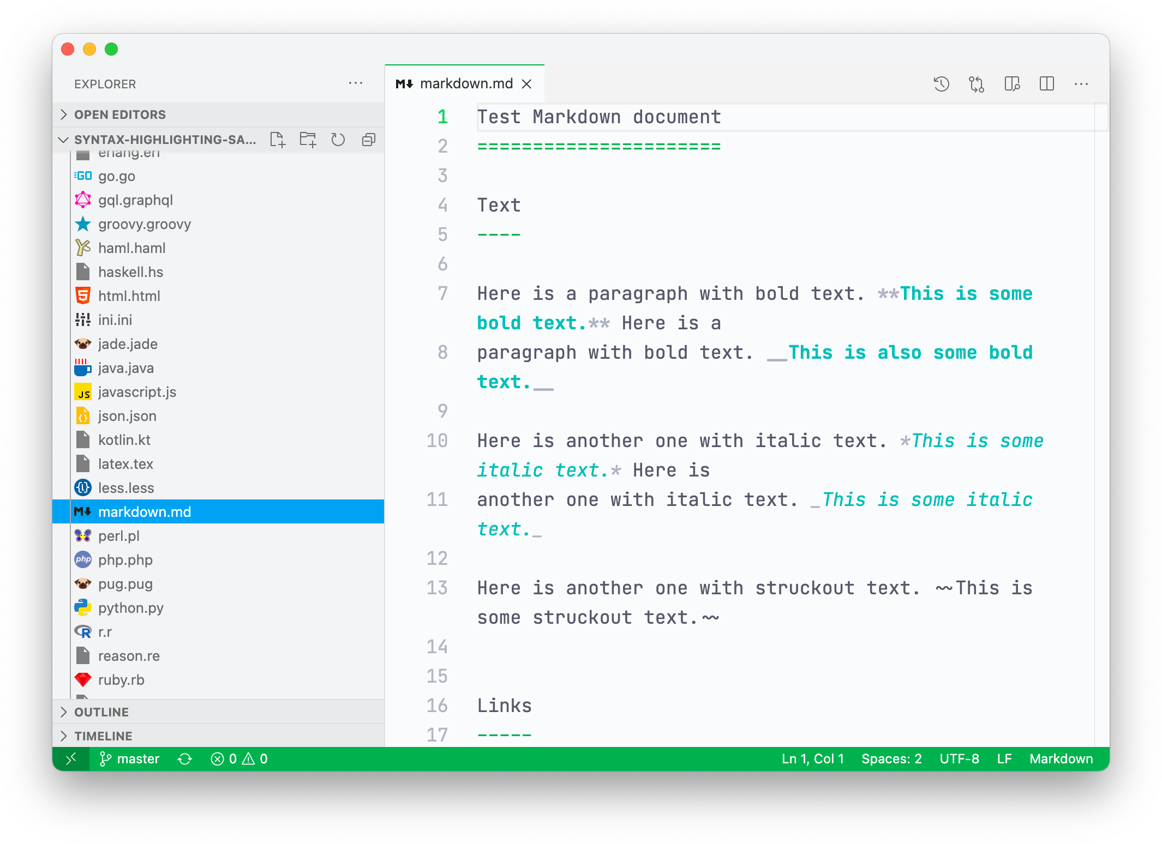The height and width of the screenshot is (844, 1162).
Task: Switch to the markdown.md editor tab
Action: [466, 83]
